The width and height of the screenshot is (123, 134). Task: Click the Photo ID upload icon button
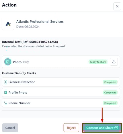point(114,62)
